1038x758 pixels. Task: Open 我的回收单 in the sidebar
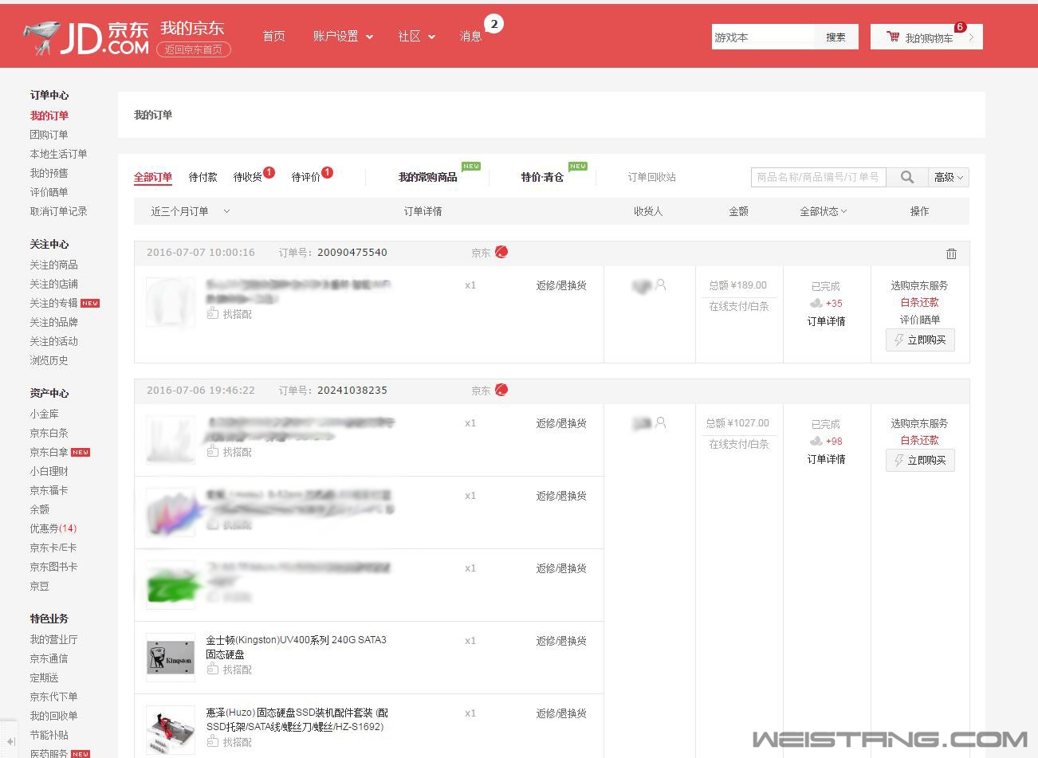(x=54, y=716)
